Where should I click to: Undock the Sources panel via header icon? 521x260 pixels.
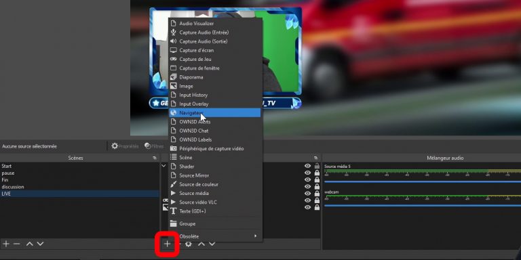click(x=315, y=158)
